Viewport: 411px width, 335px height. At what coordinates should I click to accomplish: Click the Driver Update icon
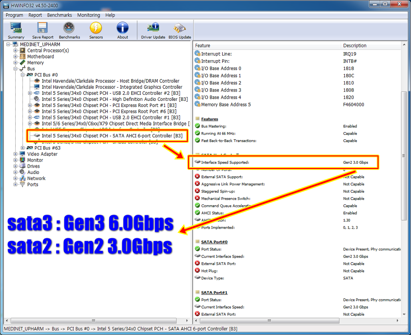point(153,28)
